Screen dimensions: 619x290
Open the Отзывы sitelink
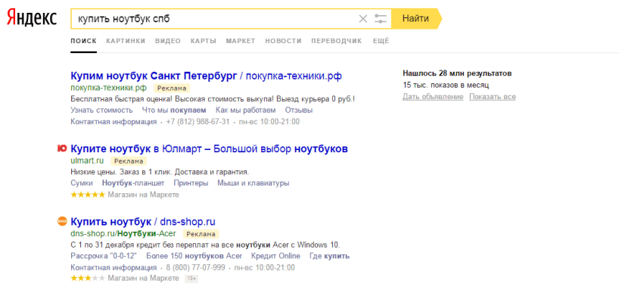pos(299,110)
